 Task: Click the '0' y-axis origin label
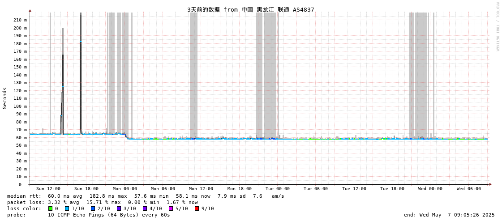20,185
